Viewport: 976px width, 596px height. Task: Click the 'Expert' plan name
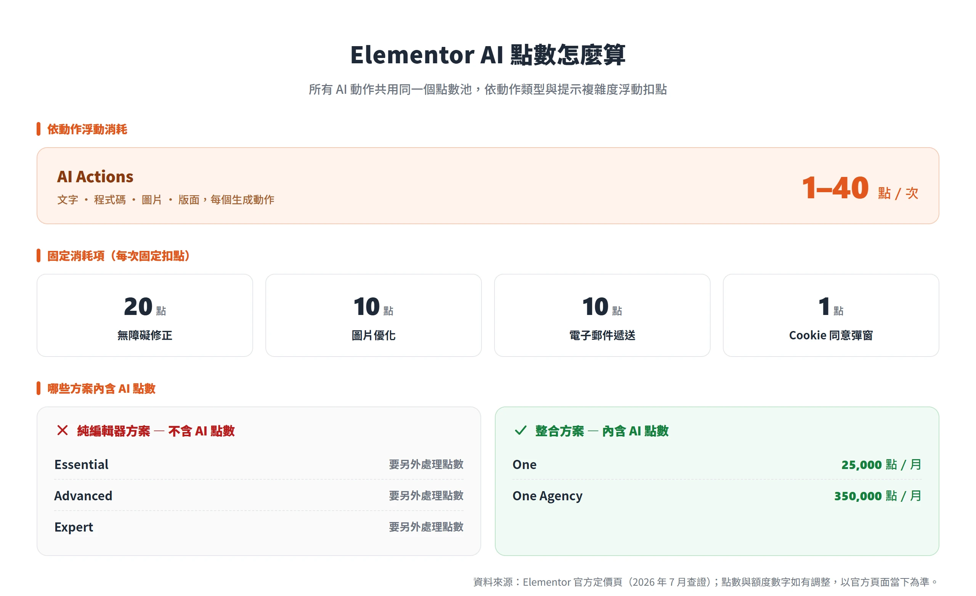point(74,527)
